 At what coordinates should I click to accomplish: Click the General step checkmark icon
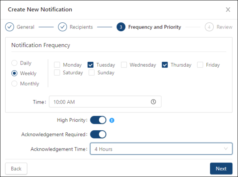10,27
